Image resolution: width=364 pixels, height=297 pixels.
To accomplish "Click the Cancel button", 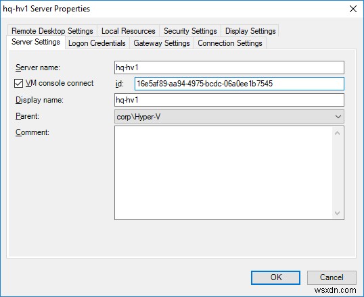I will click(x=332, y=277).
